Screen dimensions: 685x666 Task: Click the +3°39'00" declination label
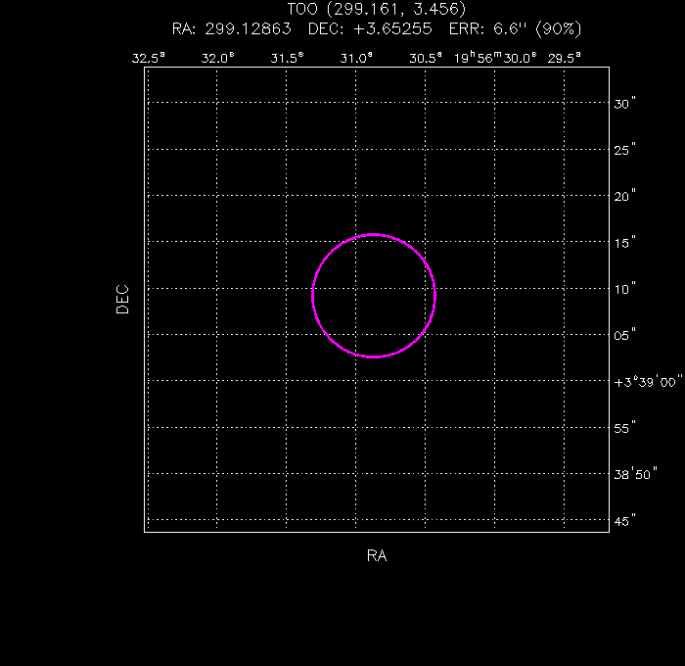pyautogui.click(x=648, y=382)
